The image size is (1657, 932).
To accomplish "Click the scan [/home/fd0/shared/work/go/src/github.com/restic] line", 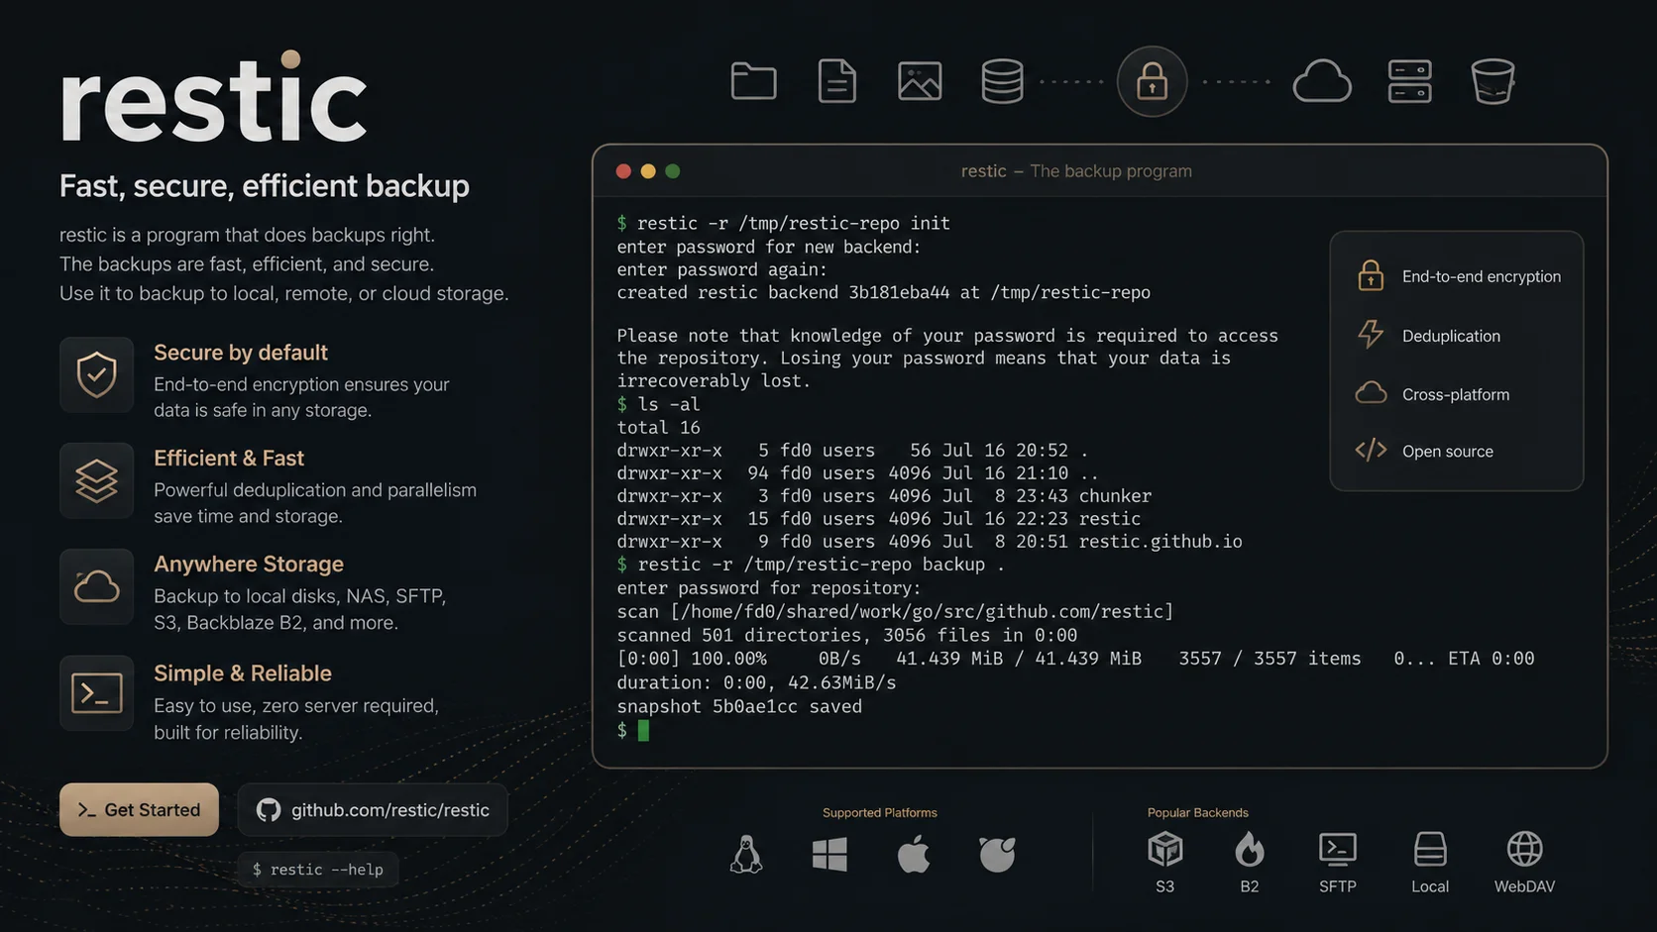I will coord(895,612).
